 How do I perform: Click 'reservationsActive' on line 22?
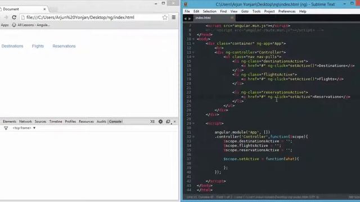[283, 92]
